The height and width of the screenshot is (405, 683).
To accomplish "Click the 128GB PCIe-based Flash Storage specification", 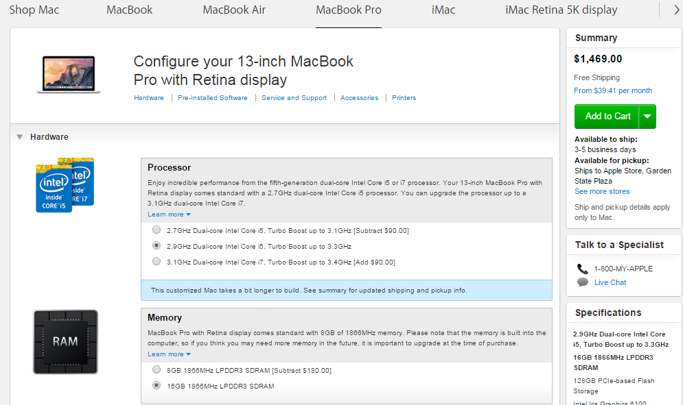I will click(614, 386).
